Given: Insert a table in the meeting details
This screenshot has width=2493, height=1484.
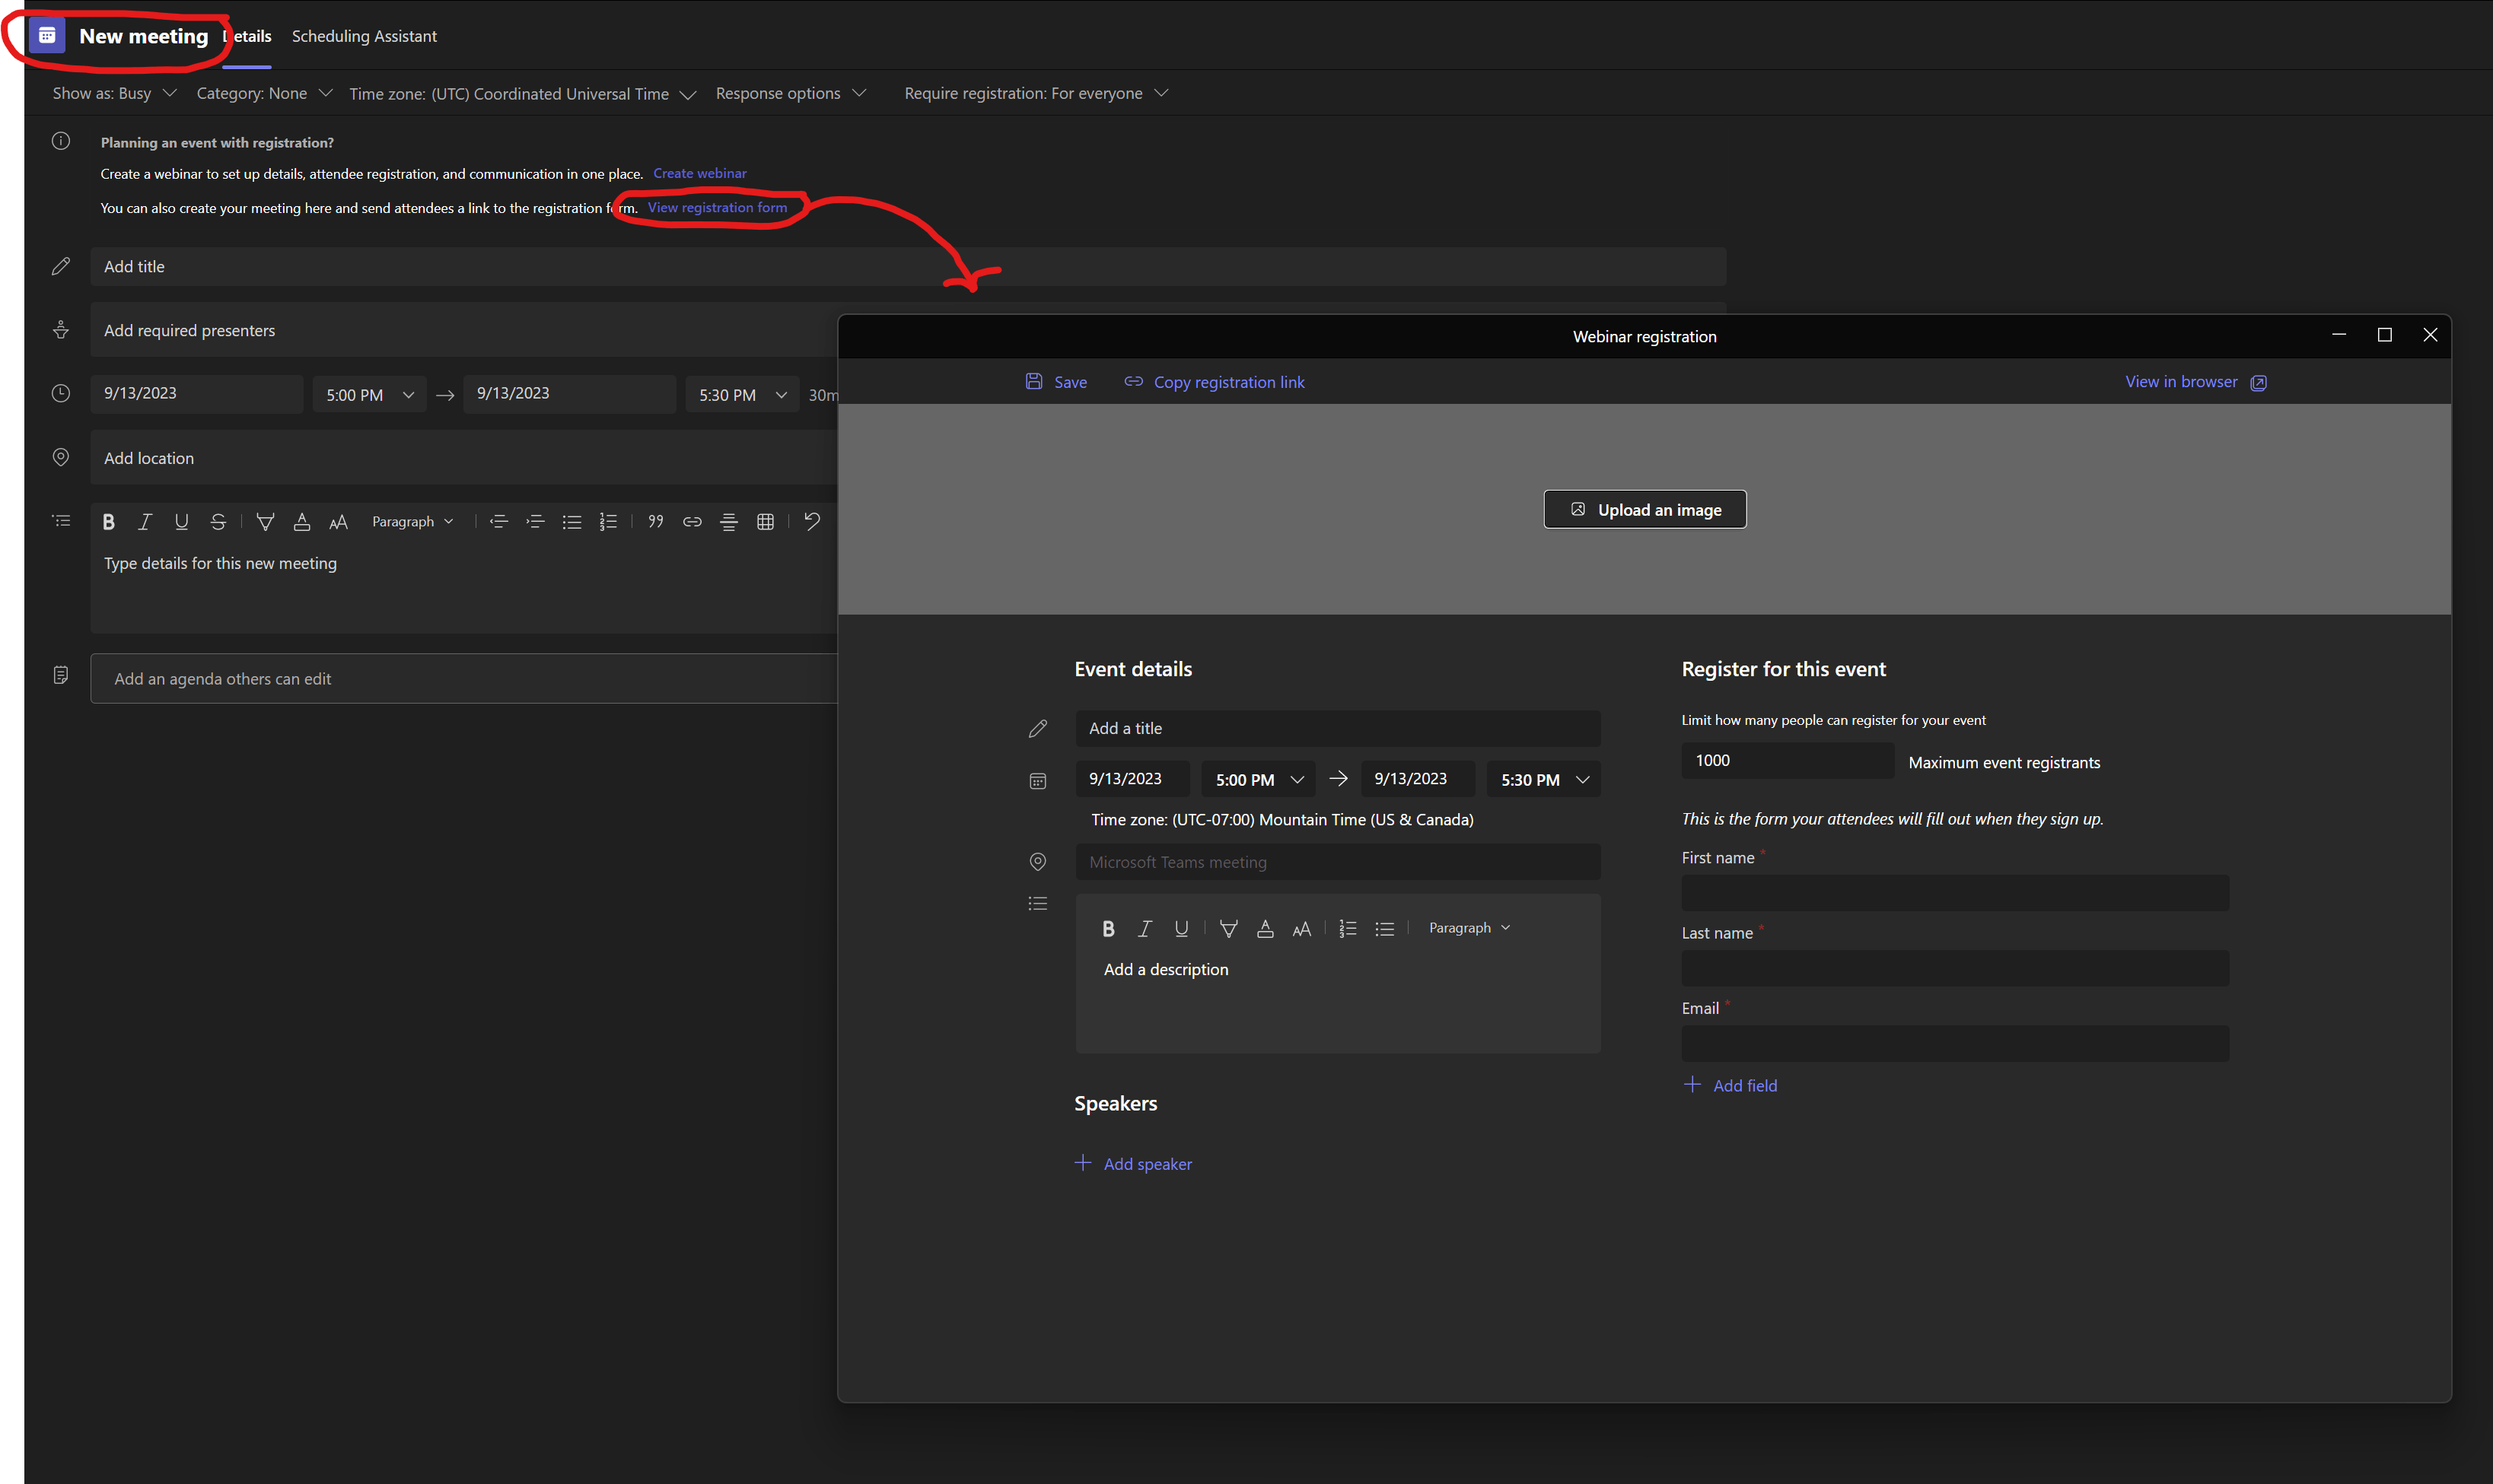Looking at the screenshot, I should [x=766, y=522].
